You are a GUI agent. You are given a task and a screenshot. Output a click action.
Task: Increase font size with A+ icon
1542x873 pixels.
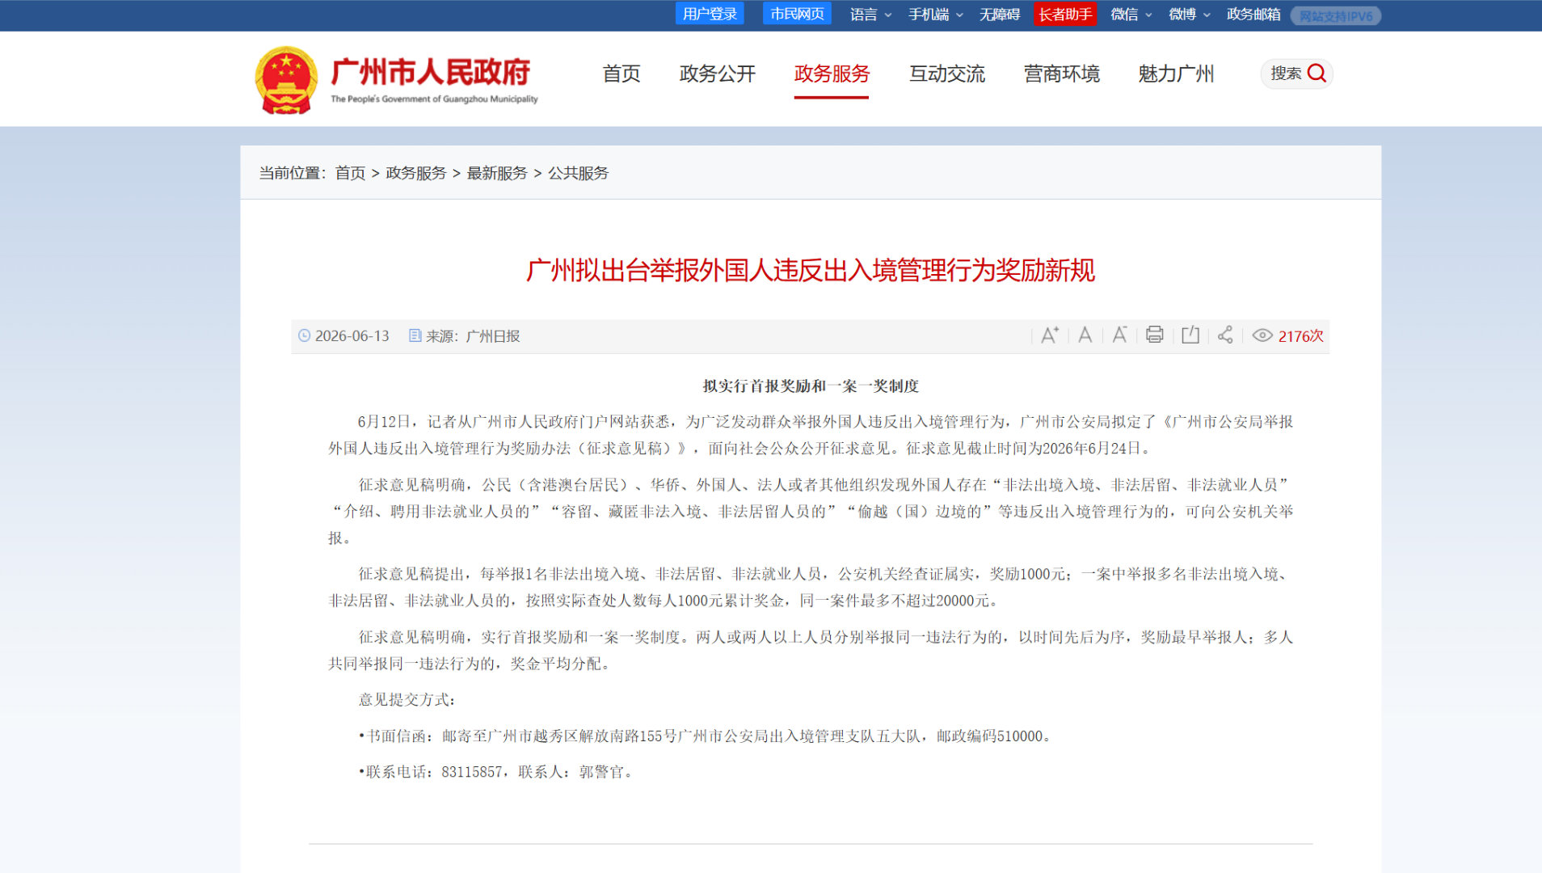[1050, 335]
